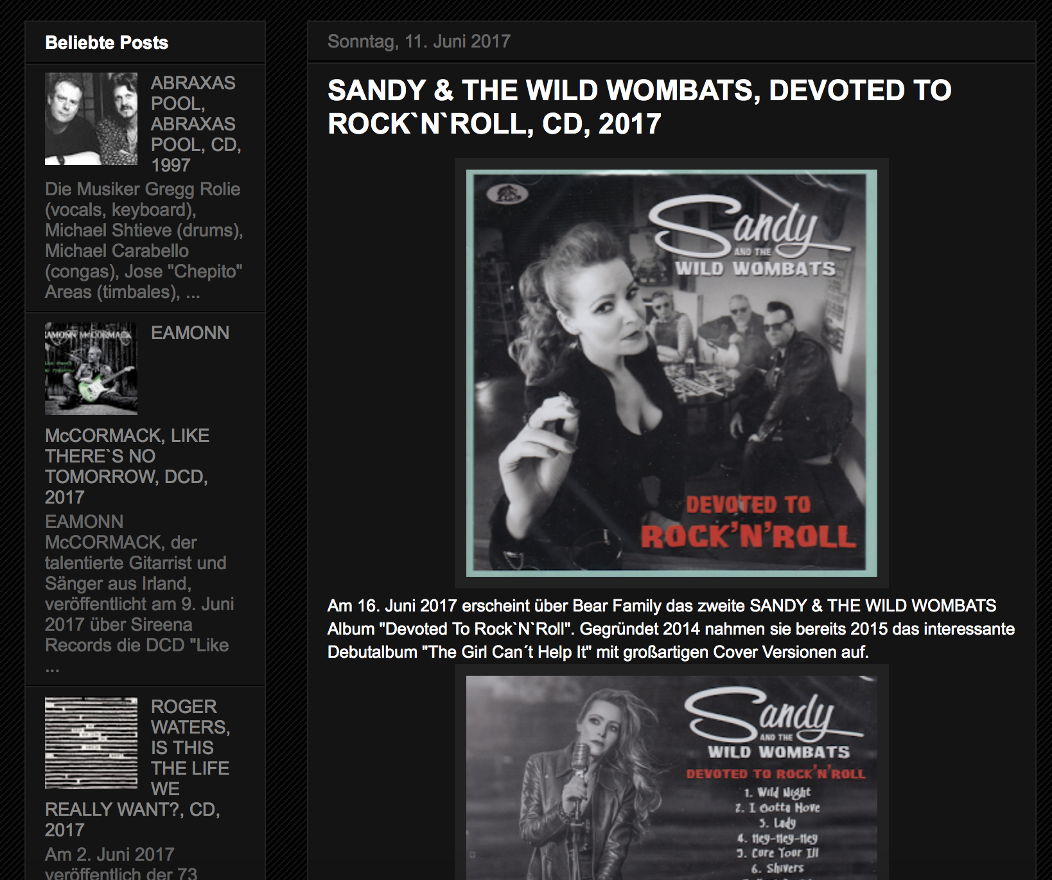Enlarge the back cover tracklist image
The image size is (1052, 880).
pyautogui.click(x=672, y=778)
